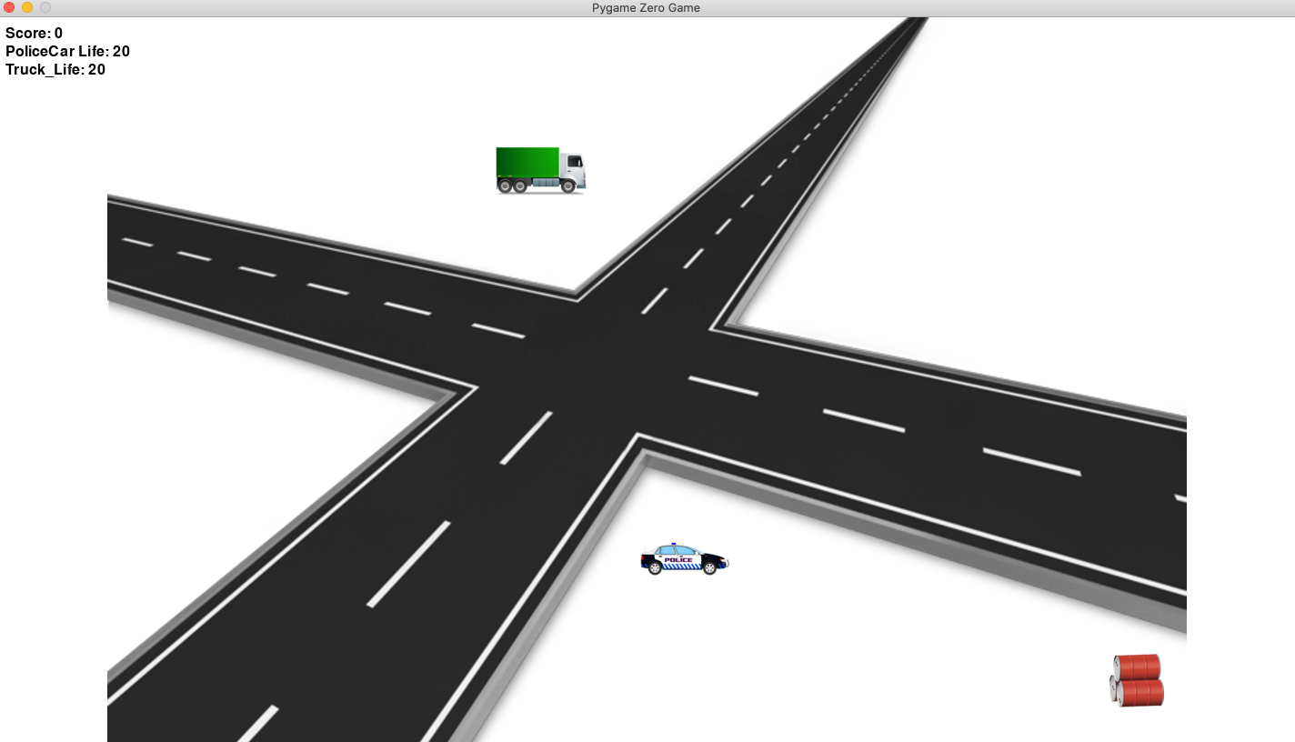
Task: Click the police car's blue roof light
Action: pyautogui.click(x=673, y=545)
